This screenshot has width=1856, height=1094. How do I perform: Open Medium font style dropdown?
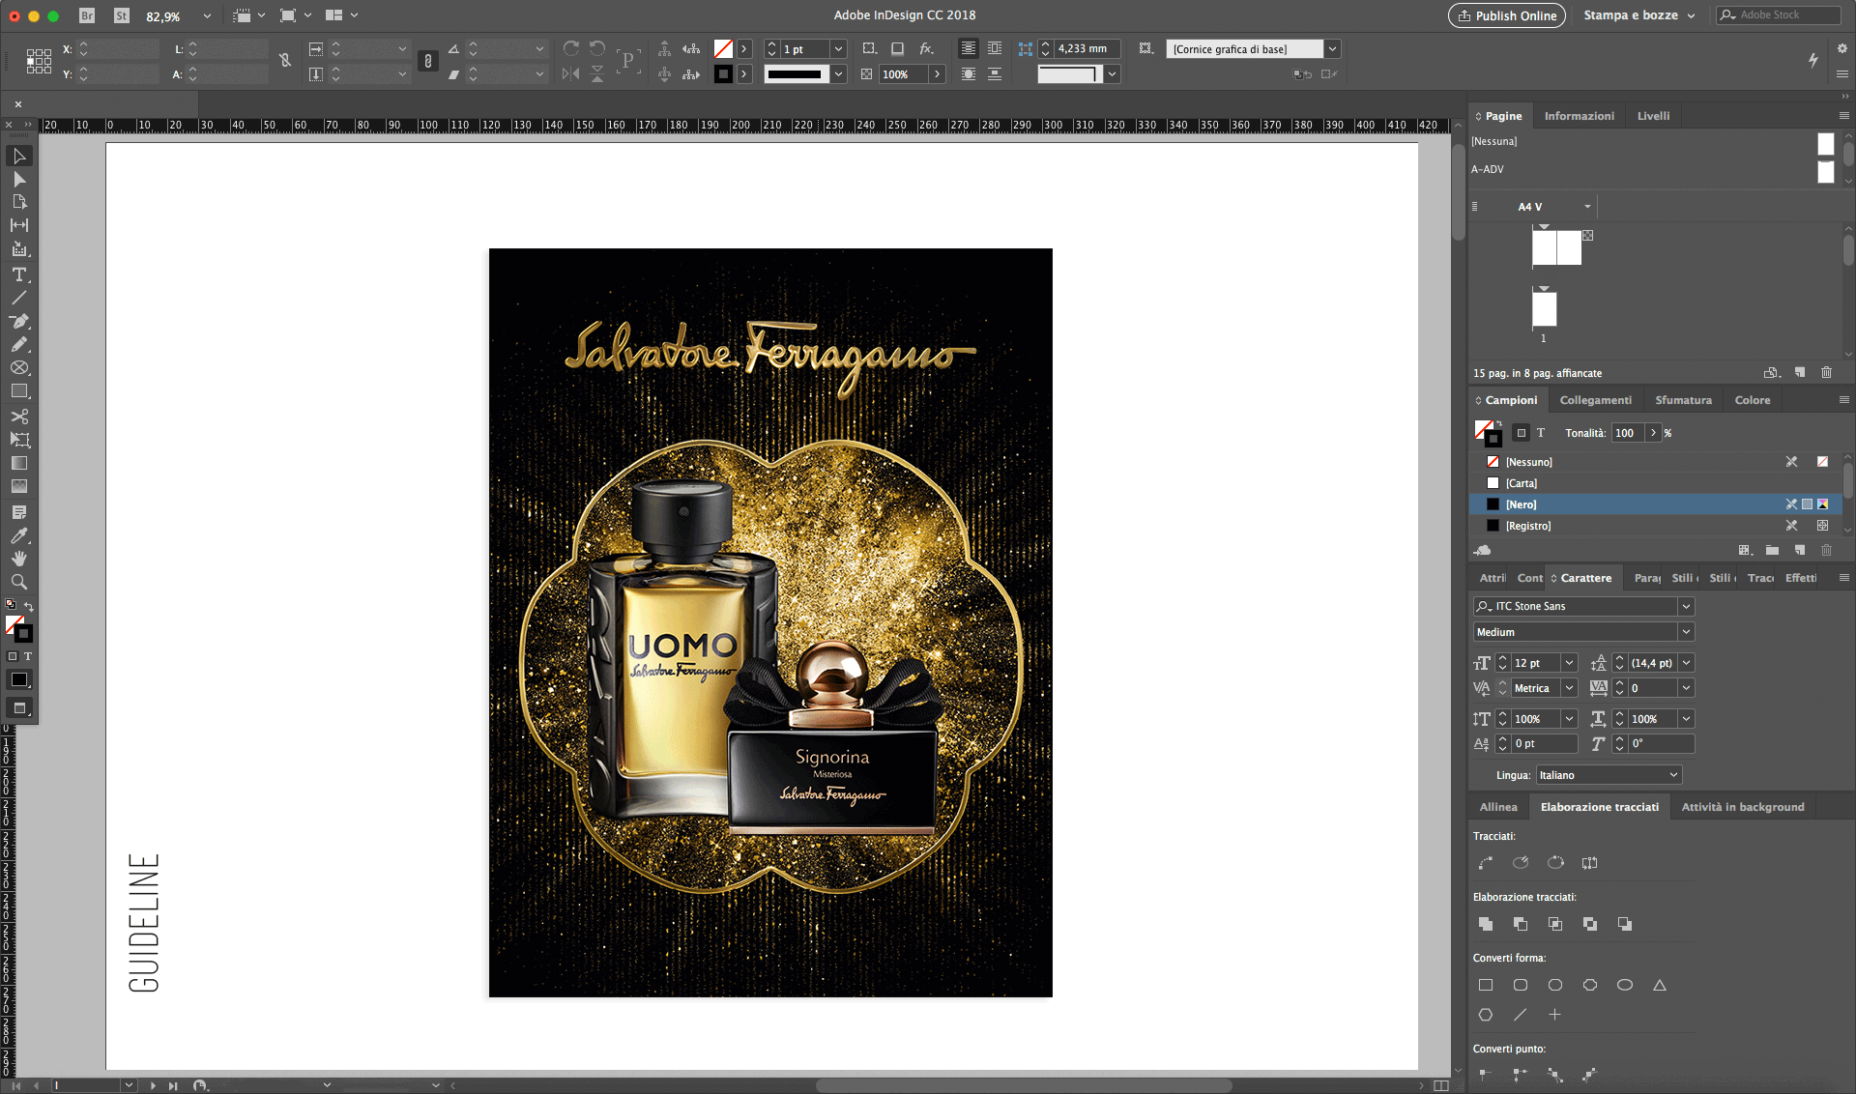[x=1686, y=632]
